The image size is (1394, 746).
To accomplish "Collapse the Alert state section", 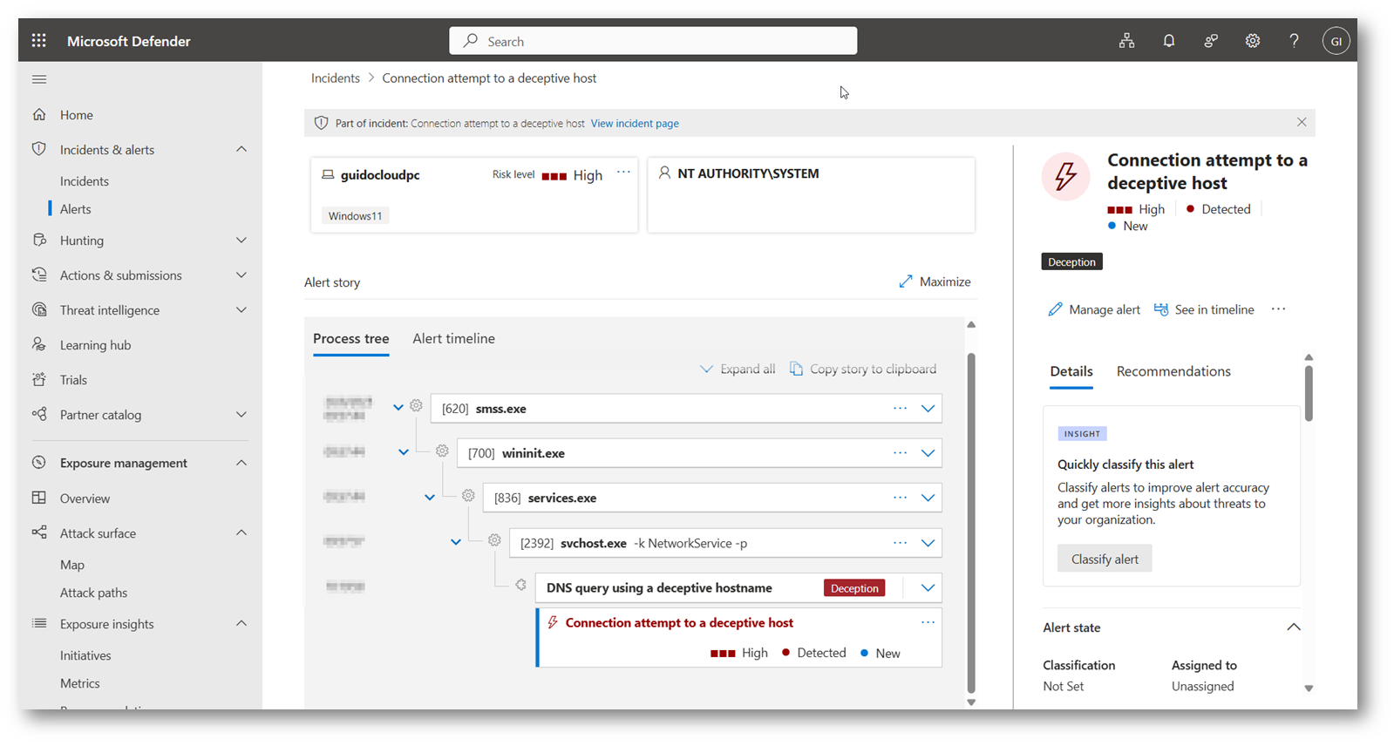I will tap(1294, 627).
